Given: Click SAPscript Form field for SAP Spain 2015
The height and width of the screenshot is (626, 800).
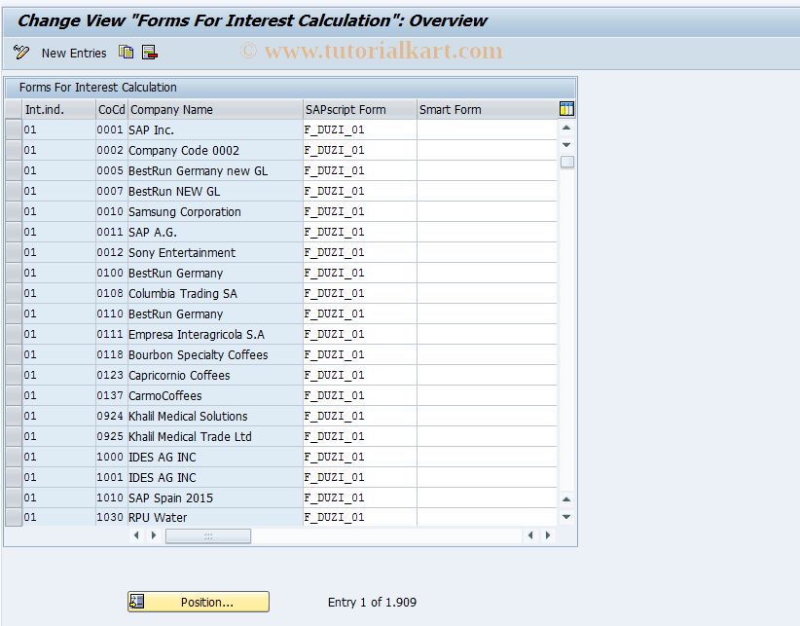Looking at the screenshot, I should 360,497.
